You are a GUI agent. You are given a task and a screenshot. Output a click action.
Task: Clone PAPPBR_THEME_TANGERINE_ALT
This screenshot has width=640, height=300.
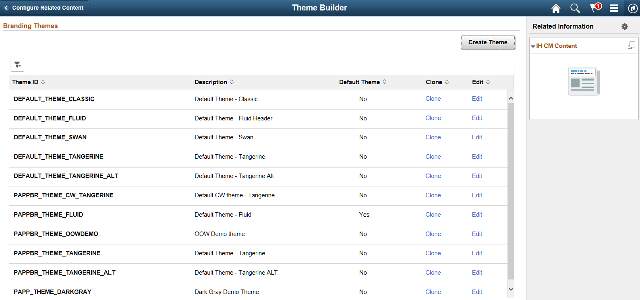click(x=433, y=273)
